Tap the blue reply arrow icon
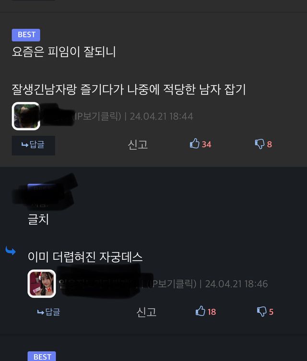This screenshot has width=307, height=361. [x=11, y=250]
